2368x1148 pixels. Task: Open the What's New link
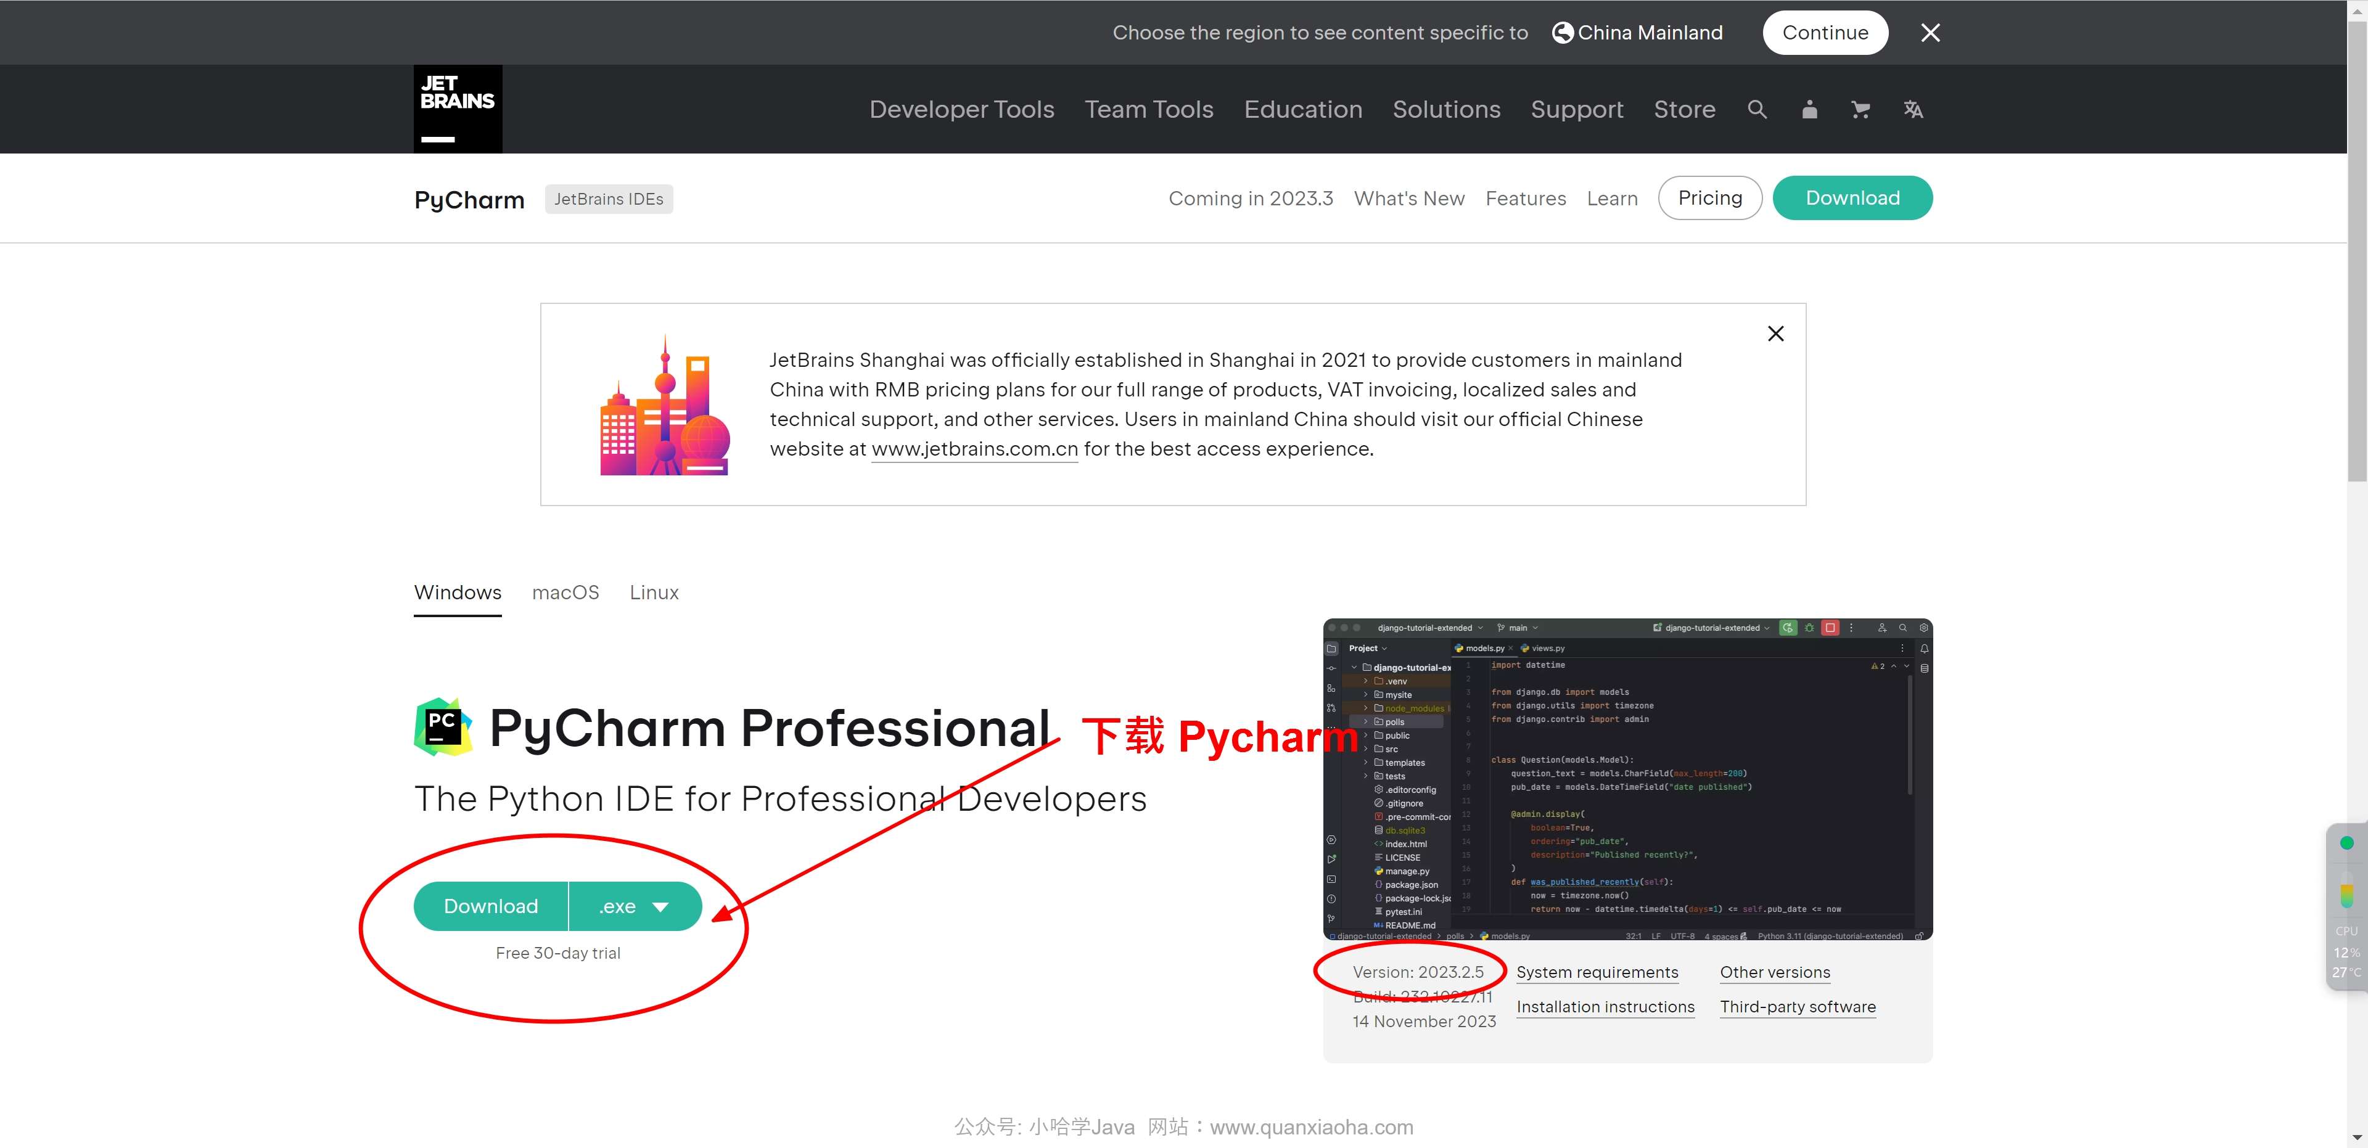click(x=1409, y=199)
